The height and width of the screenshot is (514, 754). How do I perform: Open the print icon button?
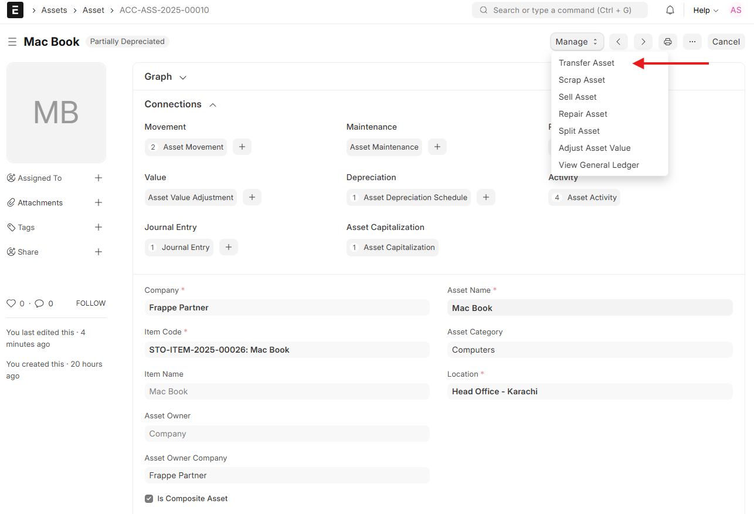667,42
